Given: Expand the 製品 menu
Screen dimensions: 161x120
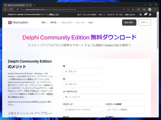Looking at the screenshot, I should click(x=44, y=22).
